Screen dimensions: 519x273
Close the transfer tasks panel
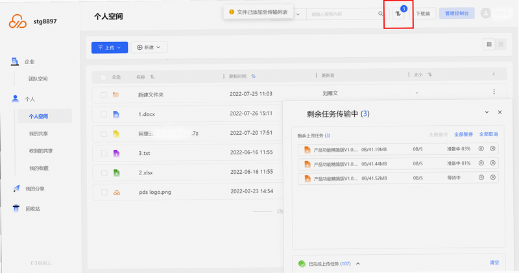500,112
